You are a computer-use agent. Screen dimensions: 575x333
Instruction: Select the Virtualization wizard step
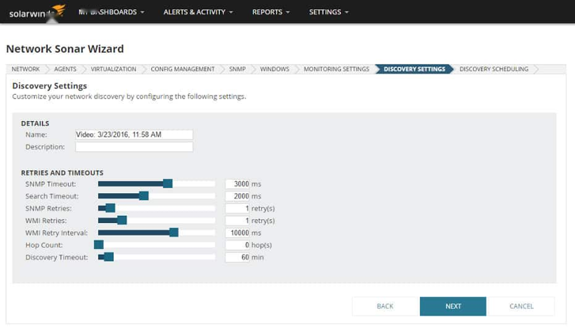113,69
